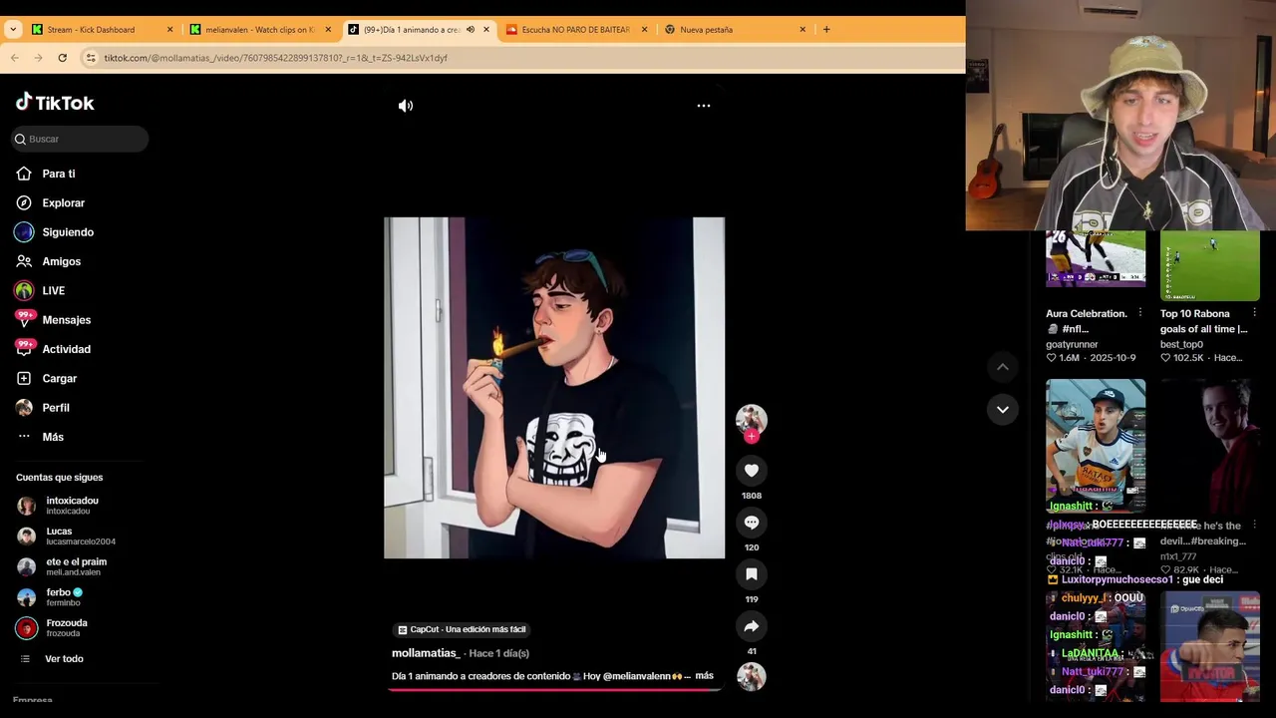Open best_top0 channel link
Screen dimensions: 1276x718
(1181, 344)
